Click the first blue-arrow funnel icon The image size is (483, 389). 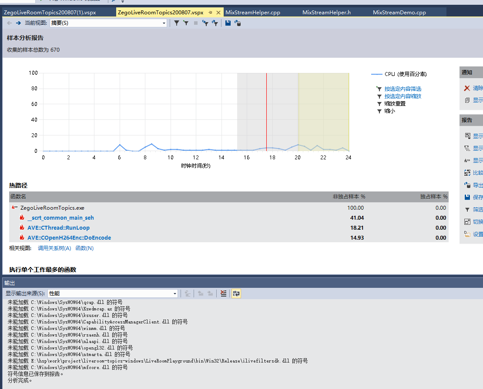(205, 23)
